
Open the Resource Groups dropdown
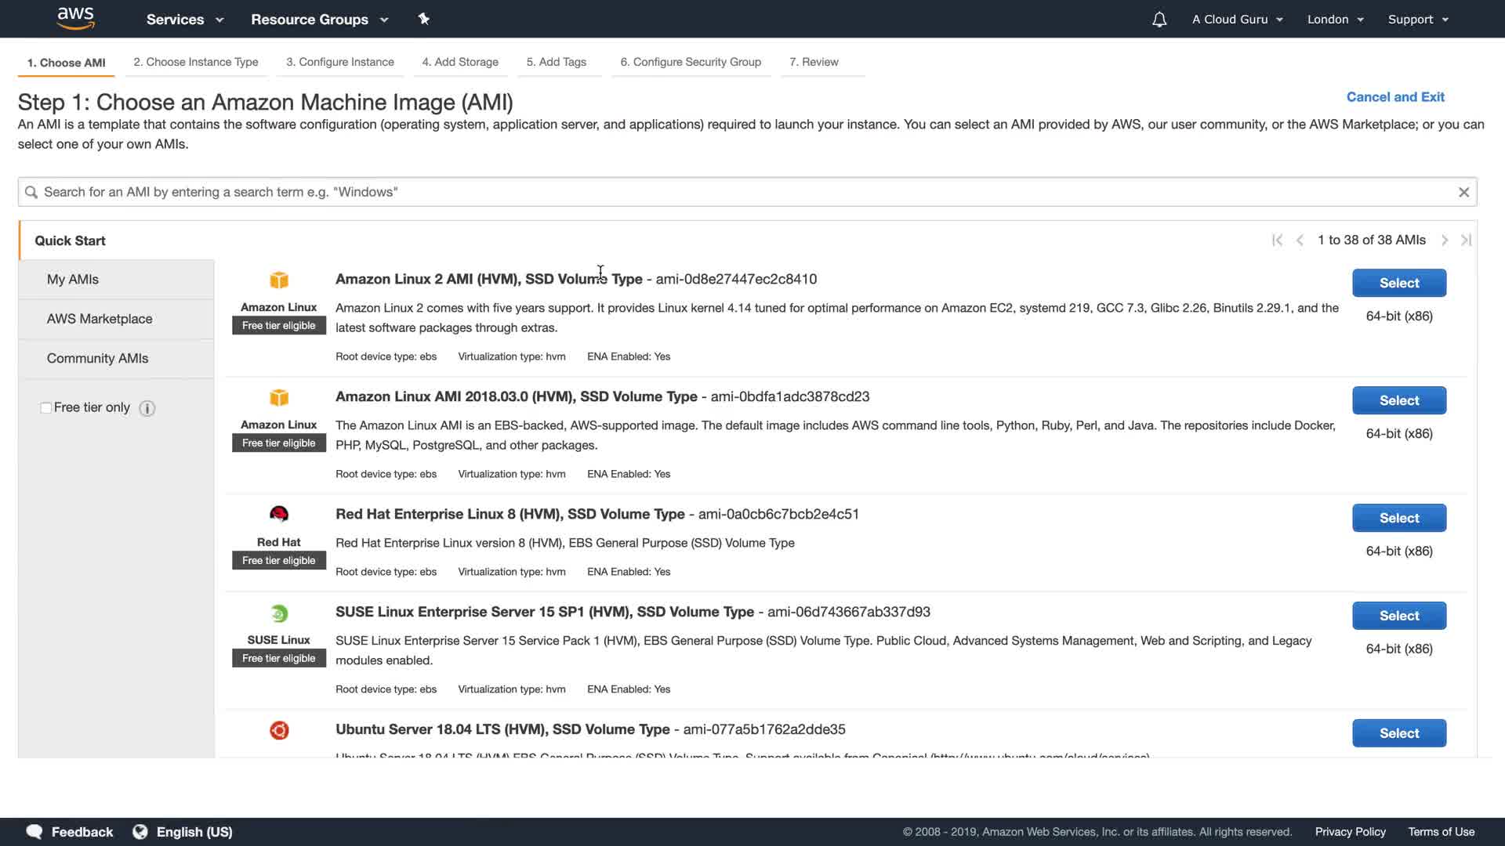319,20
